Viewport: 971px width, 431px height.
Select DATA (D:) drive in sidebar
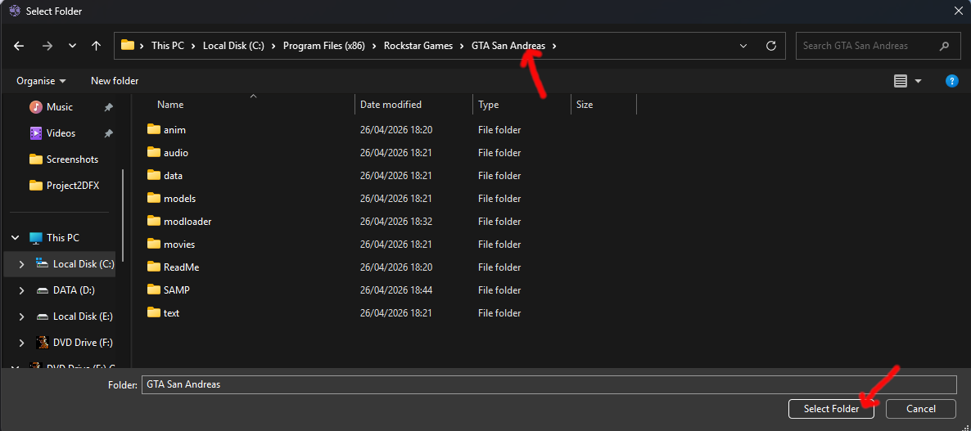click(x=74, y=290)
